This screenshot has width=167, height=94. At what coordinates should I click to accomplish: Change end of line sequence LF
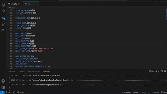point(149,92)
